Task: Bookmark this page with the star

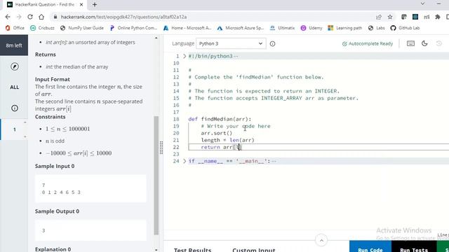Action: pyautogui.click(x=390, y=17)
